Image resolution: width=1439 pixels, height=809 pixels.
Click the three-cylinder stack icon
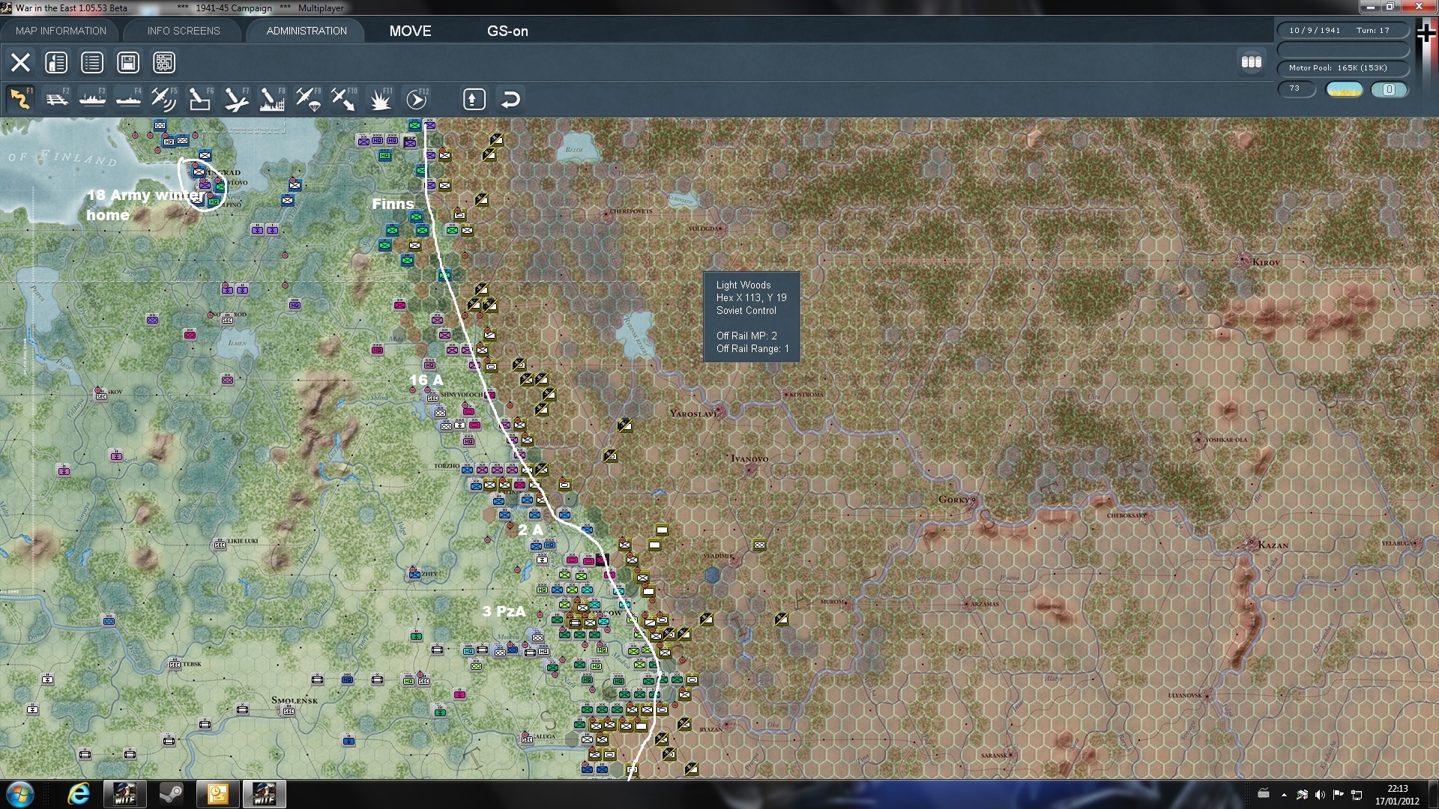1251,62
